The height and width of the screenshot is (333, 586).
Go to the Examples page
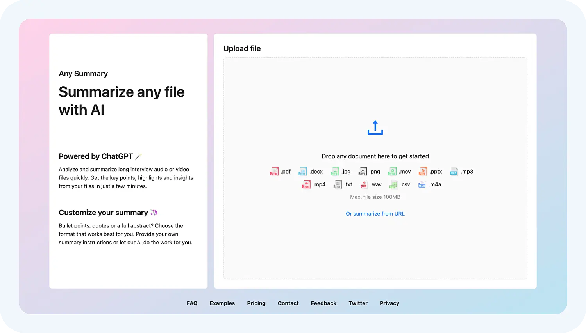pyautogui.click(x=222, y=303)
